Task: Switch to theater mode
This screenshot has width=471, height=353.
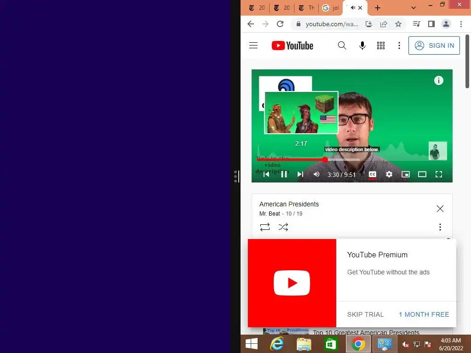Action: coord(422,174)
